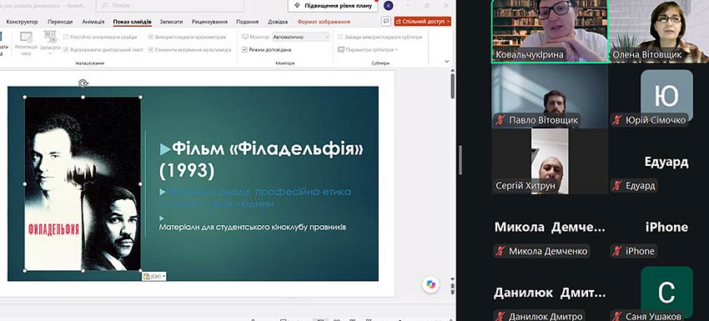Screen dimensions: 709x321
Task: Select the Показ слайдів tab
Action: pyautogui.click(x=132, y=22)
